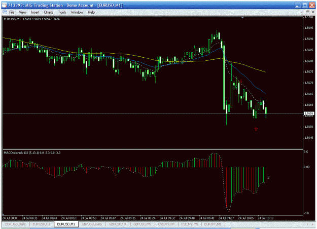Switch to the GBPUSD,H4 chart tab
Viewport: 317px width, 229px height.
(118, 224)
